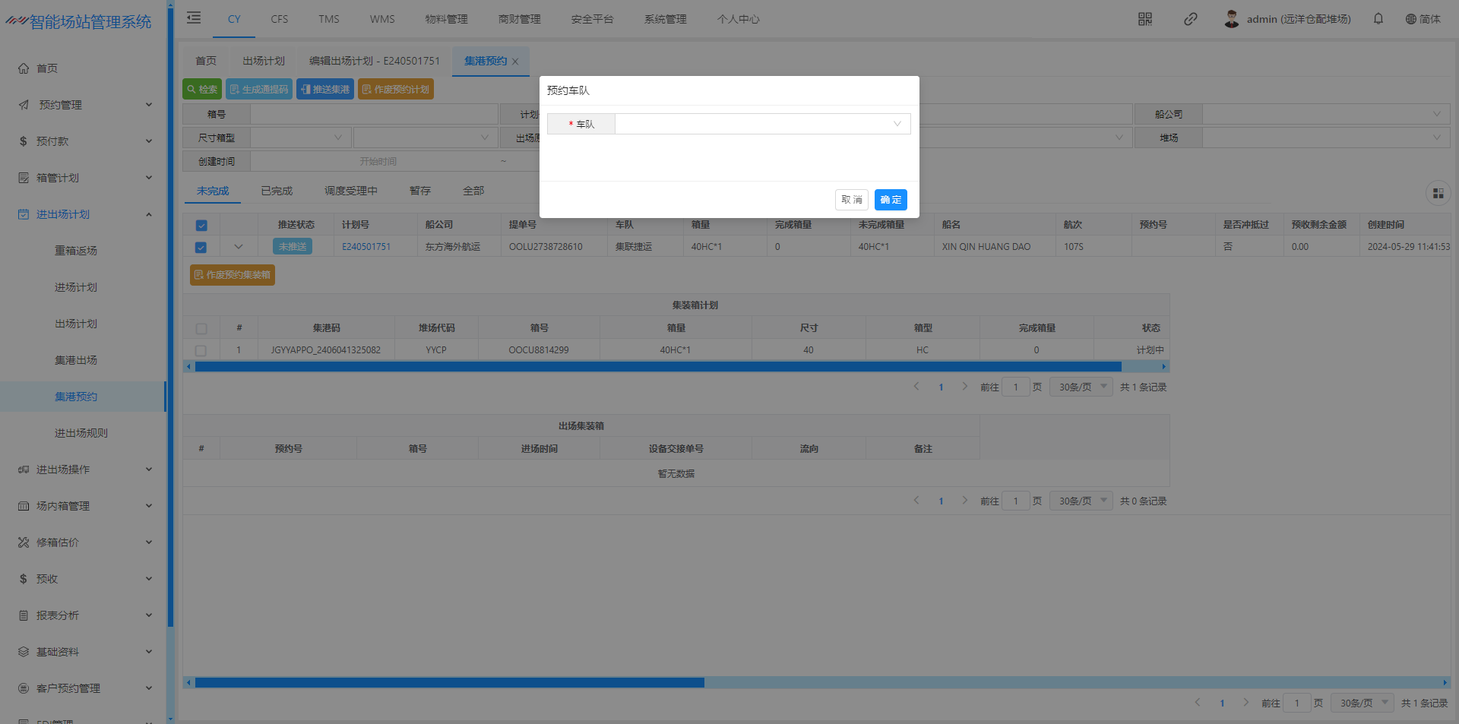Click the link chain icon in header
Viewport: 1459px width, 724px height.
coord(1190,19)
